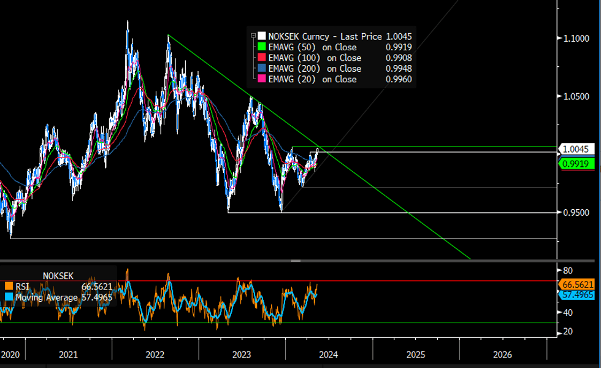Click the 0.9948 EMAVG (200) value
This screenshot has height=368, width=601.
pyautogui.click(x=399, y=69)
